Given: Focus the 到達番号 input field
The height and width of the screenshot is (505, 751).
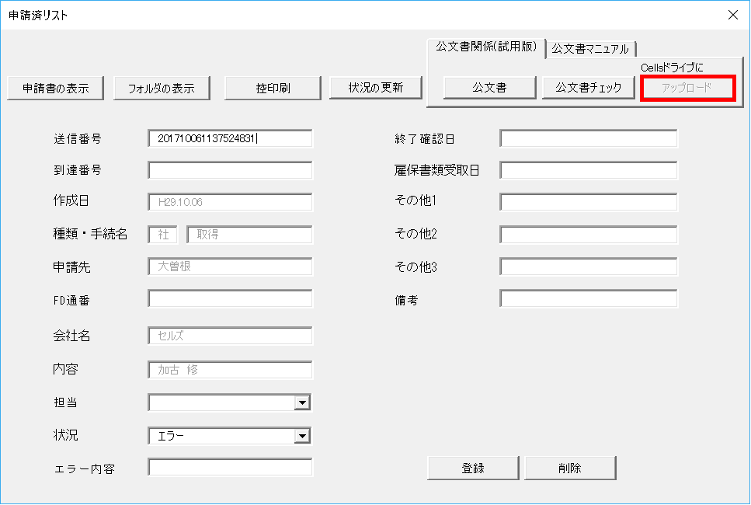Looking at the screenshot, I should click(x=230, y=170).
